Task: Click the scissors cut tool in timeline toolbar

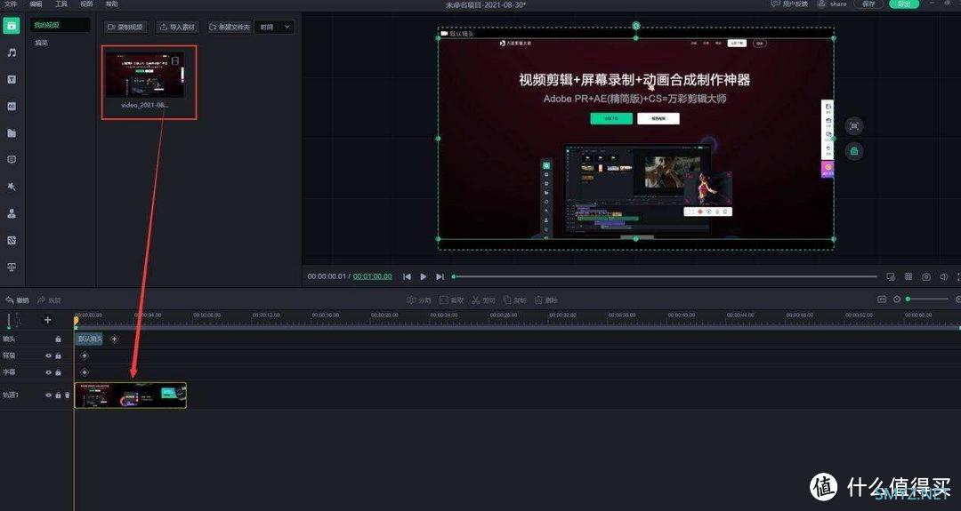Action: click(x=483, y=299)
